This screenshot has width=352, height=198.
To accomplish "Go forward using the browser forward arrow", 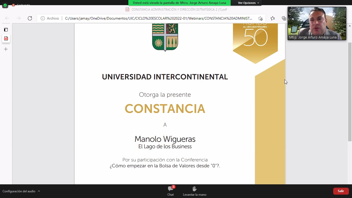I will point(19,18).
